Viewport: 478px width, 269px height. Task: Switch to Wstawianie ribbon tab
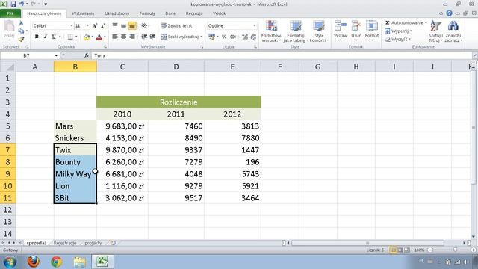[83, 13]
